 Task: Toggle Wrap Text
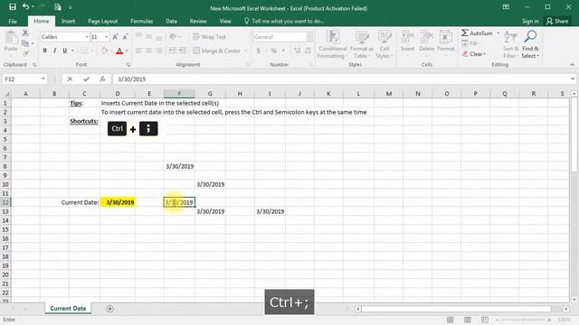point(209,37)
